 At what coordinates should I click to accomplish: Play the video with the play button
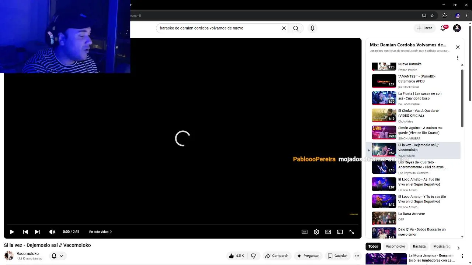pyautogui.click(x=12, y=232)
